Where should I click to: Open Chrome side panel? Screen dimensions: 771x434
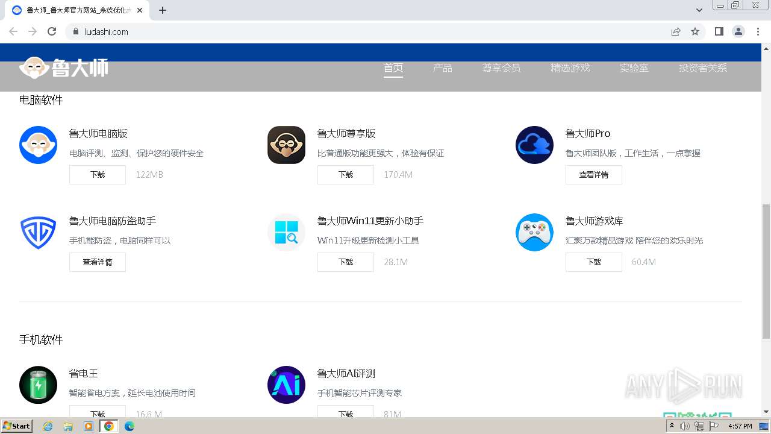click(719, 31)
